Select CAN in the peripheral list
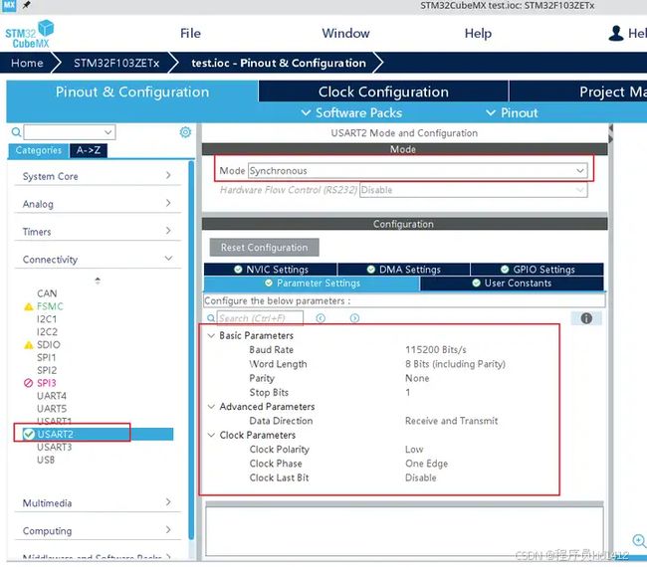The width and height of the screenshot is (647, 567). point(47,293)
